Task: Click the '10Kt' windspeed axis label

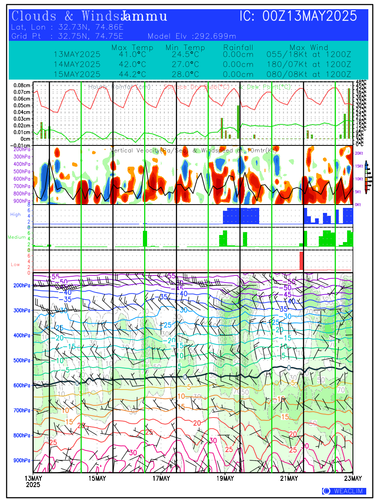Action: (359, 179)
